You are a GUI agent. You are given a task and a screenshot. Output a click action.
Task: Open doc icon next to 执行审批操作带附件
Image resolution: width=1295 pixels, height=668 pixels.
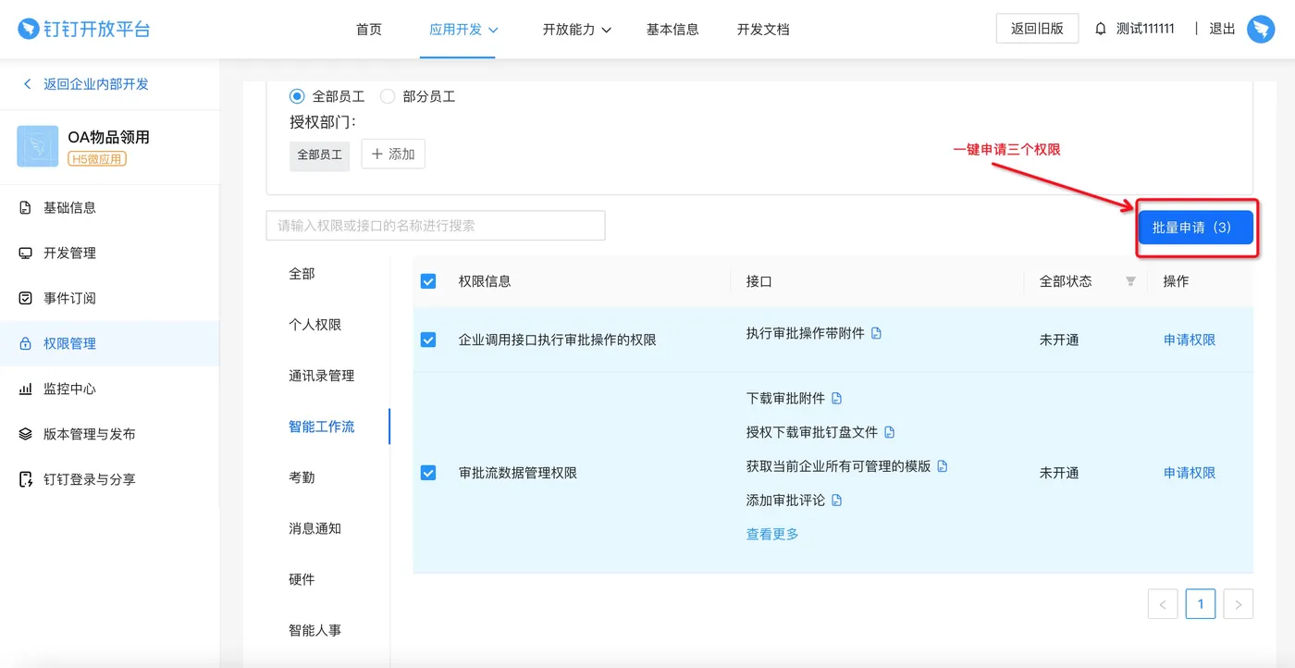(877, 333)
